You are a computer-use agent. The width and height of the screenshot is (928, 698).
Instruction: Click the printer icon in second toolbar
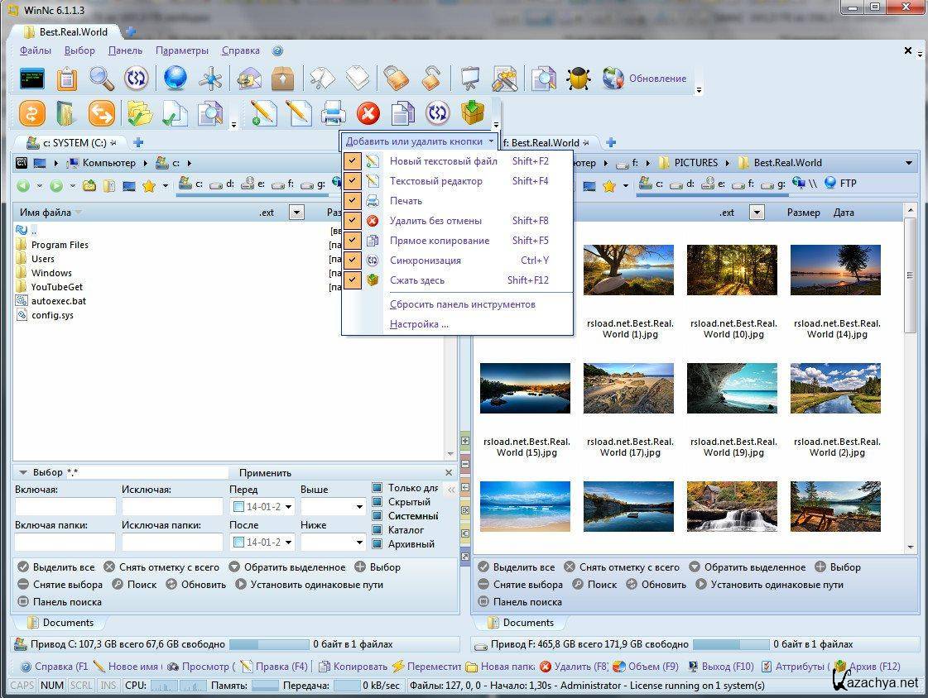click(x=334, y=112)
